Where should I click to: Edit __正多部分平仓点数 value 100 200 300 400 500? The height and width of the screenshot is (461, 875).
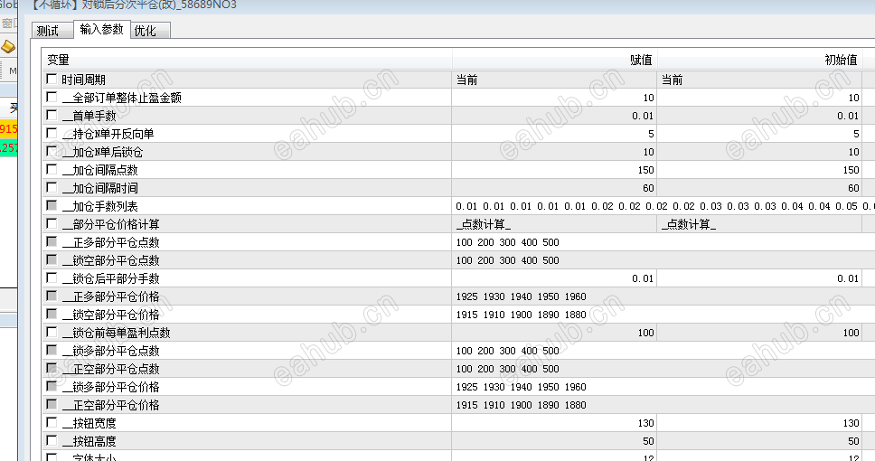coord(663,242)
